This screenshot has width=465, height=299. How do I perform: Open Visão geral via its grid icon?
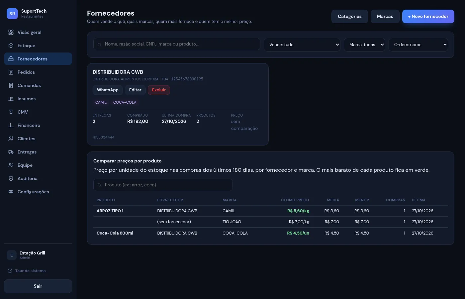(11, 32)
